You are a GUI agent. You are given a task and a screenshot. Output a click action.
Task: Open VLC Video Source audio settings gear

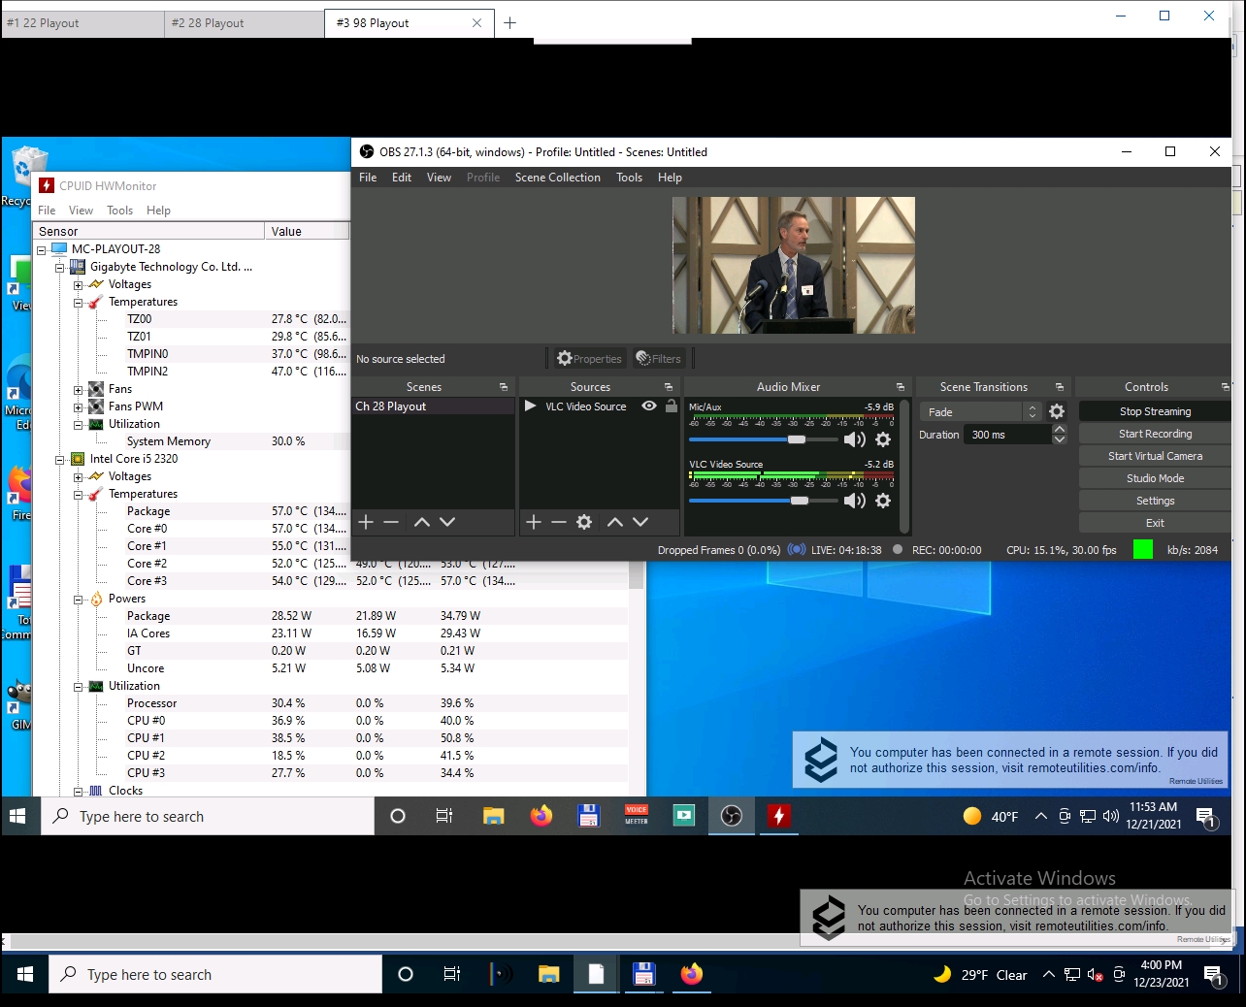[x=883, y=501]
